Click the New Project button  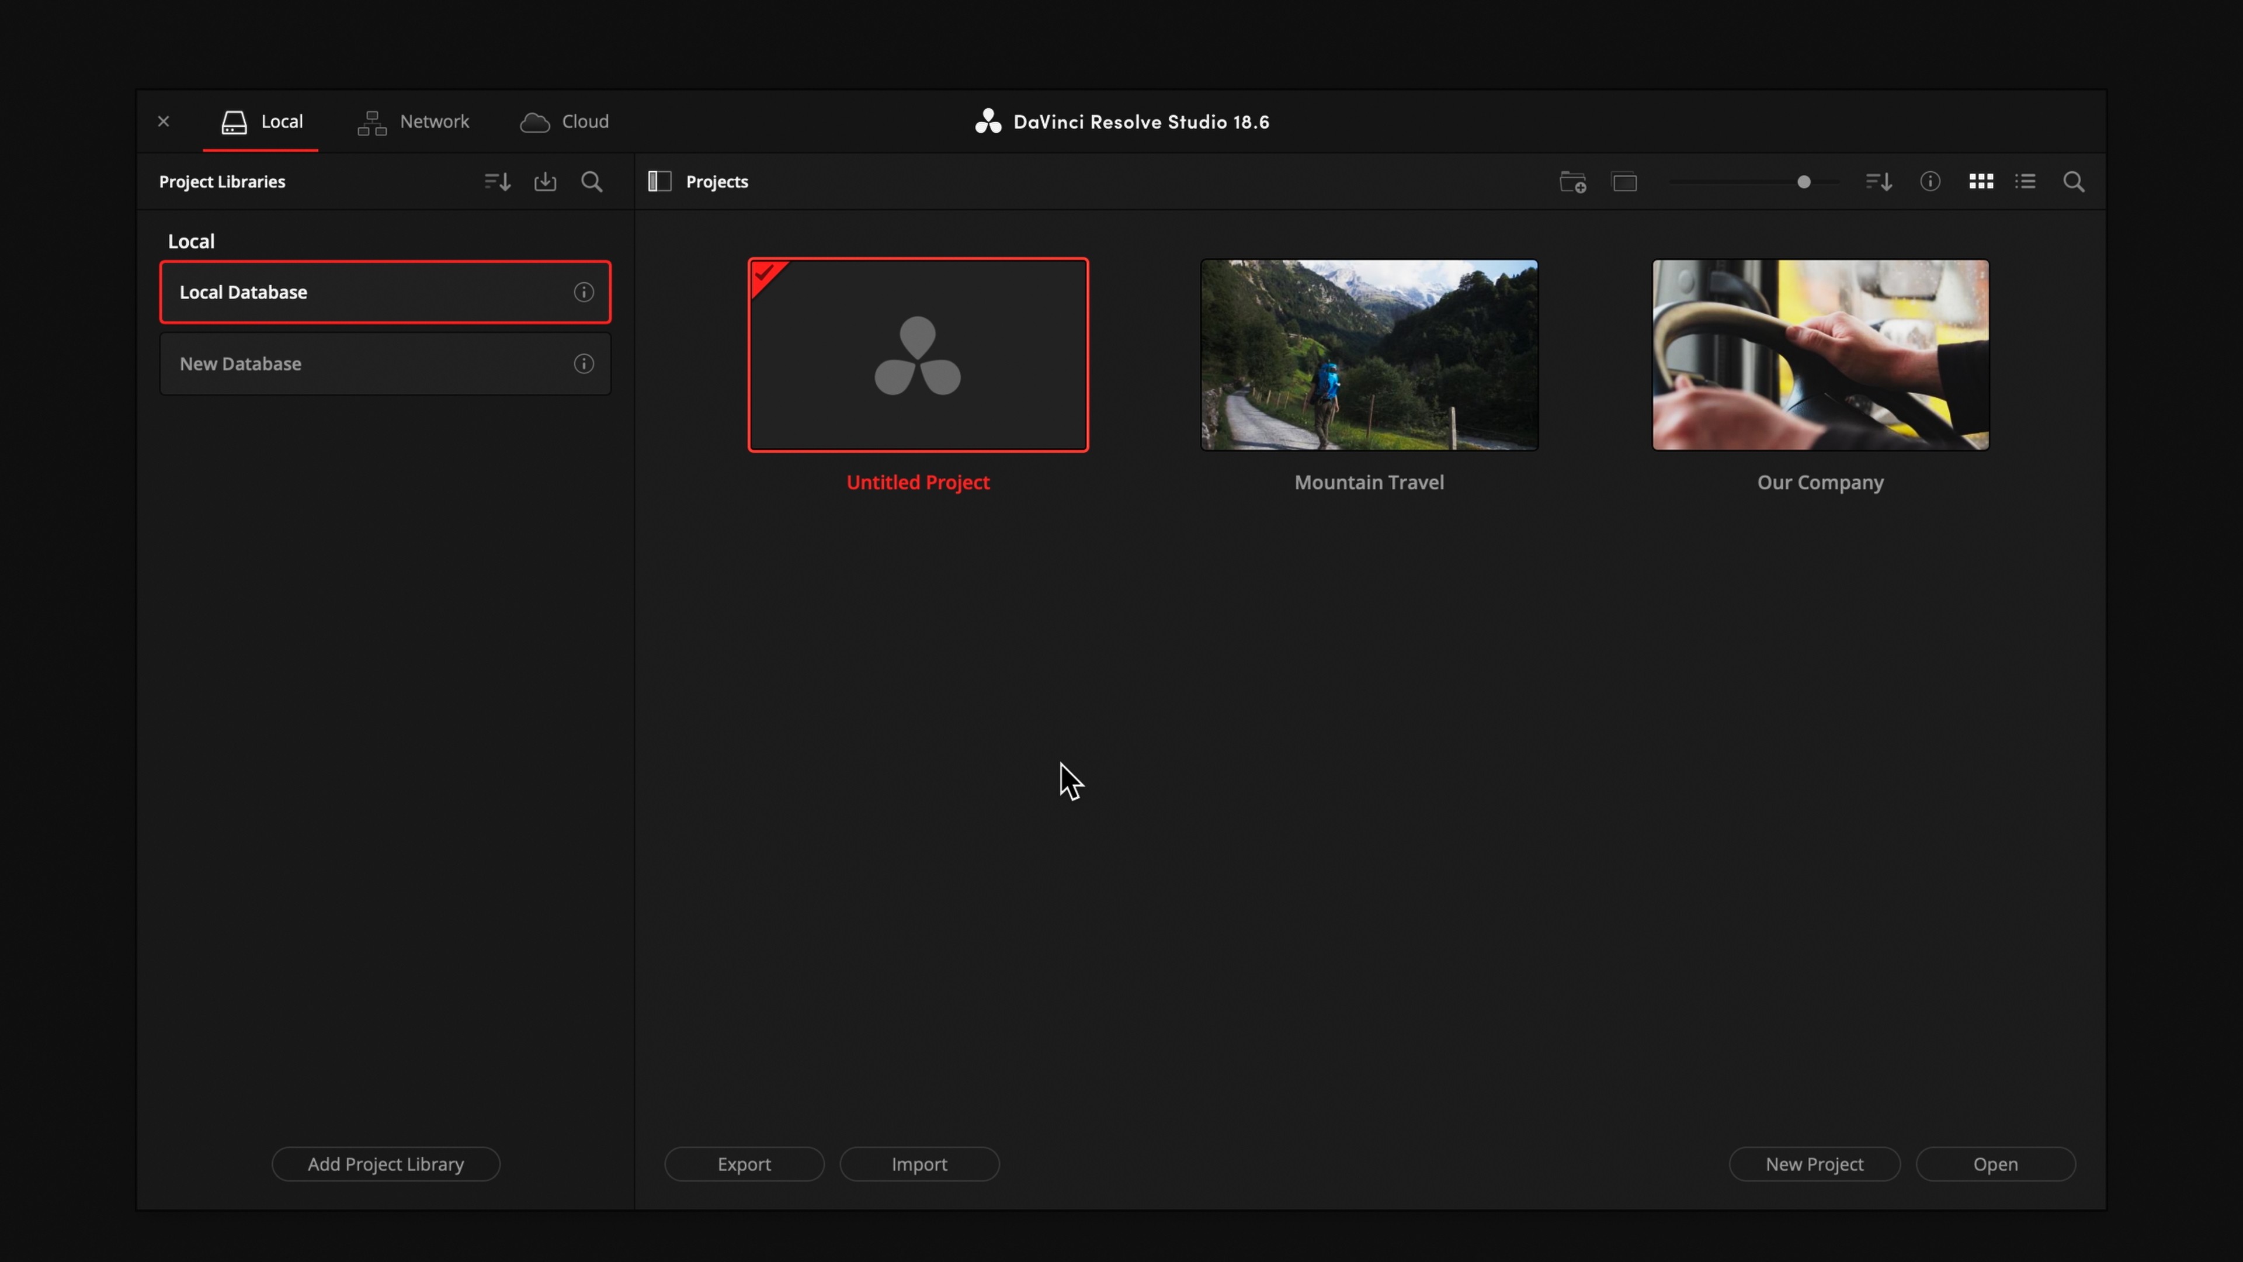click(x=1814, y=1164)
